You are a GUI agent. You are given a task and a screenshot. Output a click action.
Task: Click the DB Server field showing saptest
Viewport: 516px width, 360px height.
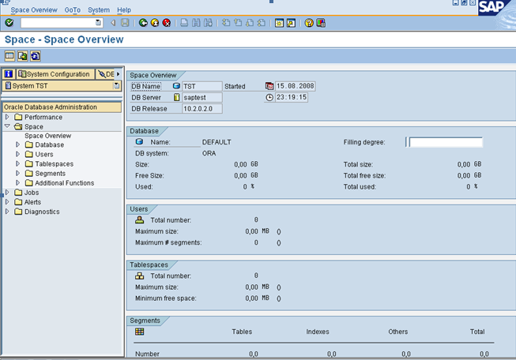pyautogui.click(x=202, y=97)
